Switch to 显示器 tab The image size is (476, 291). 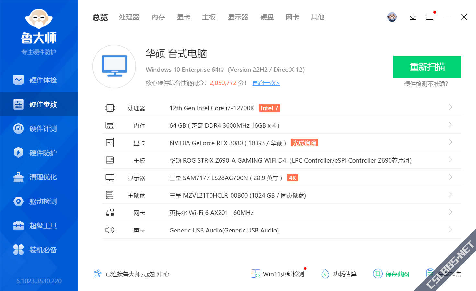coord(238,17)
